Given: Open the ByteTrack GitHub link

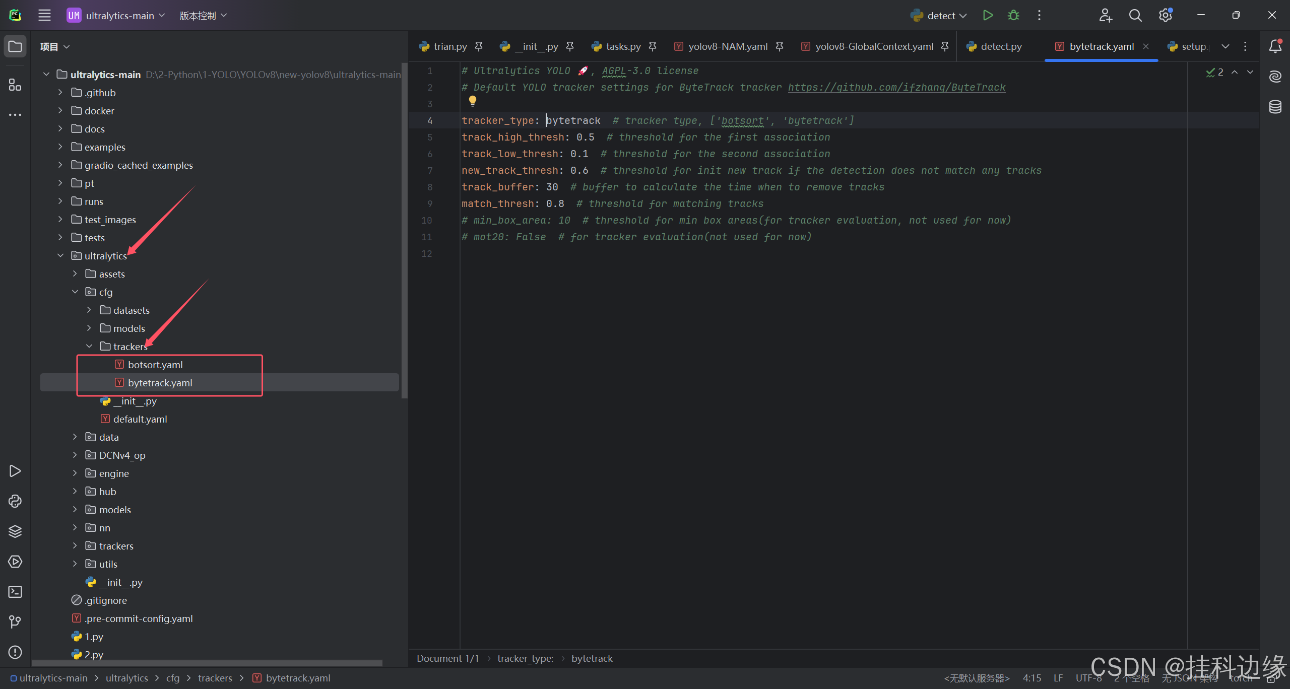Looking at the screenshot, I should click(x=896, y=87).
